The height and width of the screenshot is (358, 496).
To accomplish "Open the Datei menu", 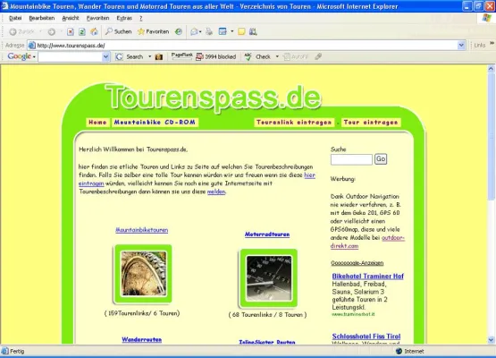I will (x=15, y=18).
